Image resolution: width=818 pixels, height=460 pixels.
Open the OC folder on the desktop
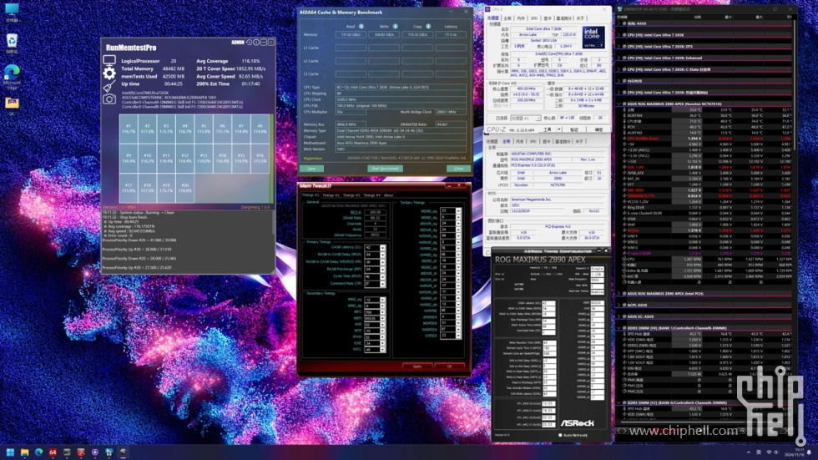[12, 106]
